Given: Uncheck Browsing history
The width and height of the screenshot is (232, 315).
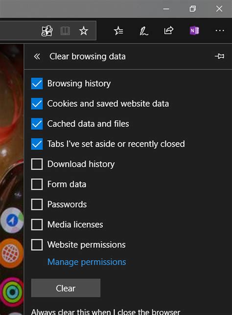Looking at the screenshot, I should 37,83.
